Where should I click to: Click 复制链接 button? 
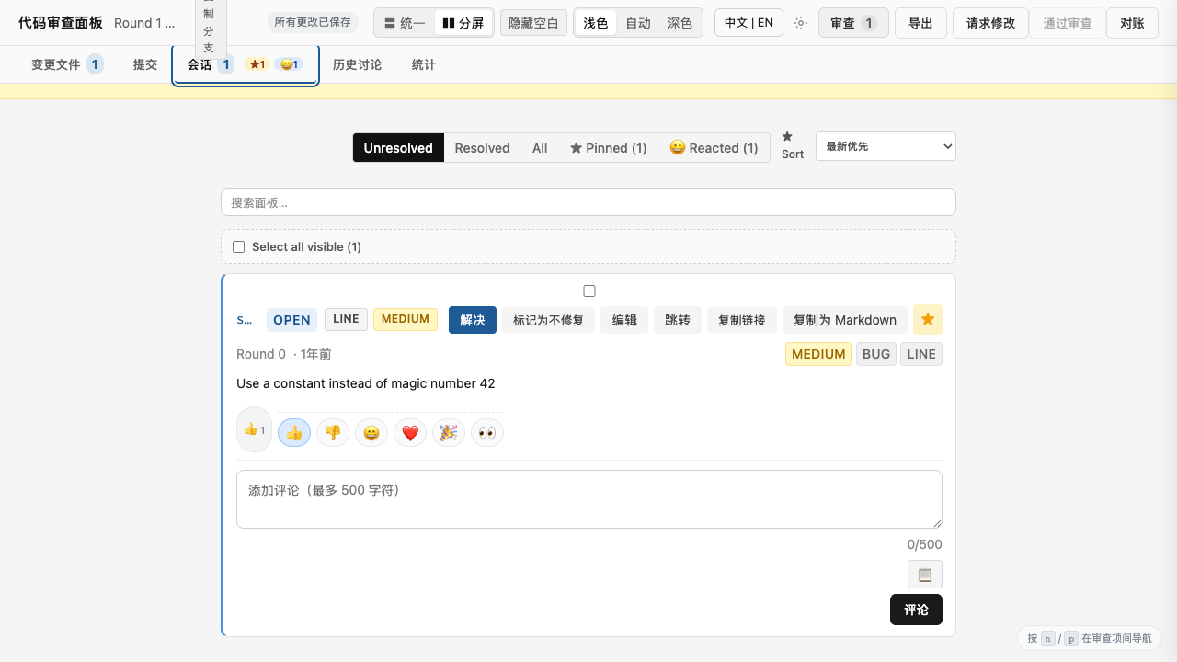click(742, 319)
